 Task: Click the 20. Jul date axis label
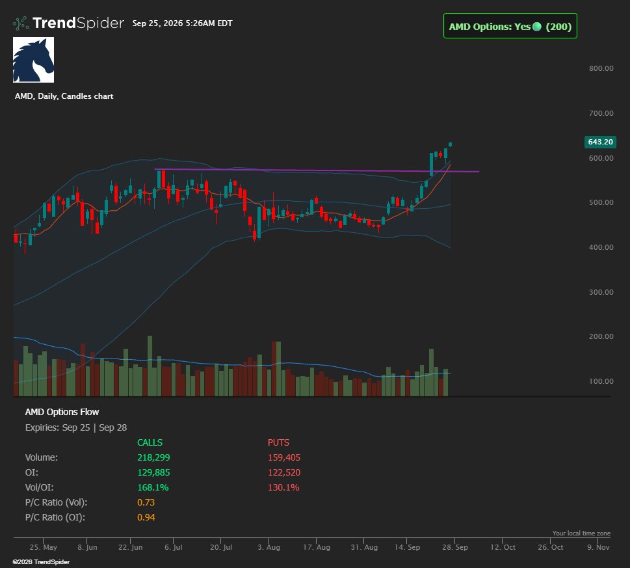(221, 547)
